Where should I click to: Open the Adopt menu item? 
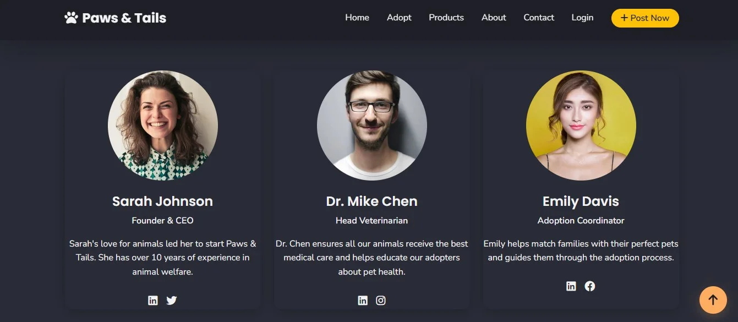(399, 18)
